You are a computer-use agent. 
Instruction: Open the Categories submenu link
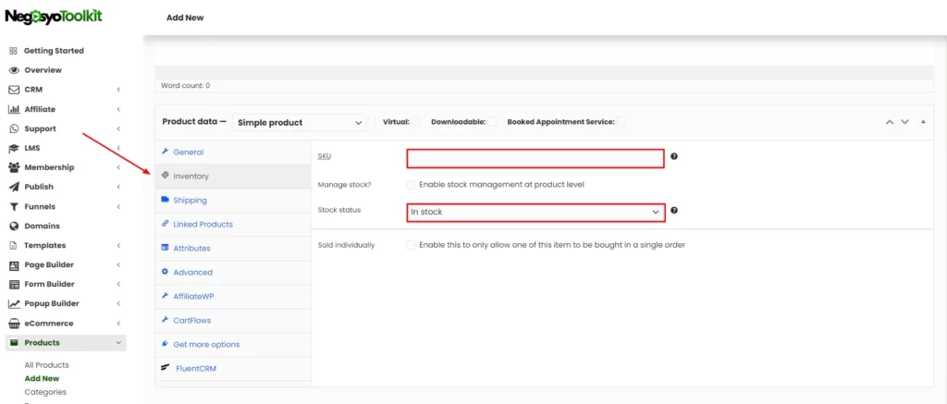click(x=45, y=392)
